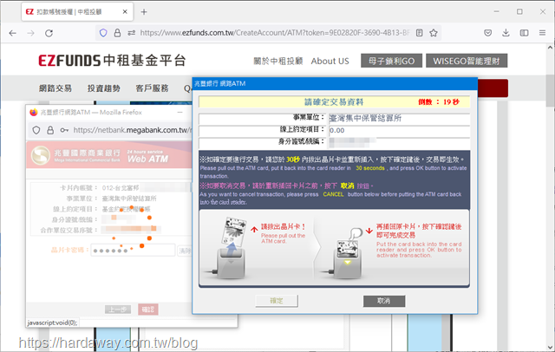Click the 兆豐國際商業銀行 Web ATM logo

click(x=101, y=155)
